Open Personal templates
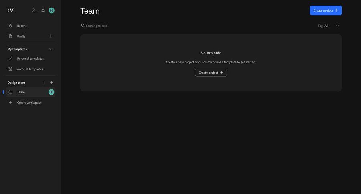This screenshot has width=361, height=194. click(30, 59)
